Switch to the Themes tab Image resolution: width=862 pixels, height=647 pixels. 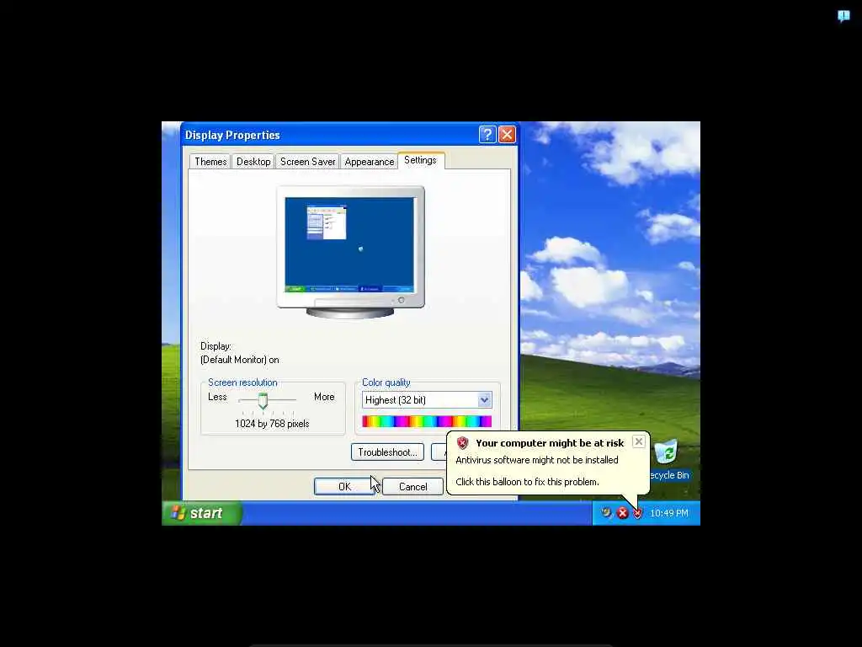210,162
